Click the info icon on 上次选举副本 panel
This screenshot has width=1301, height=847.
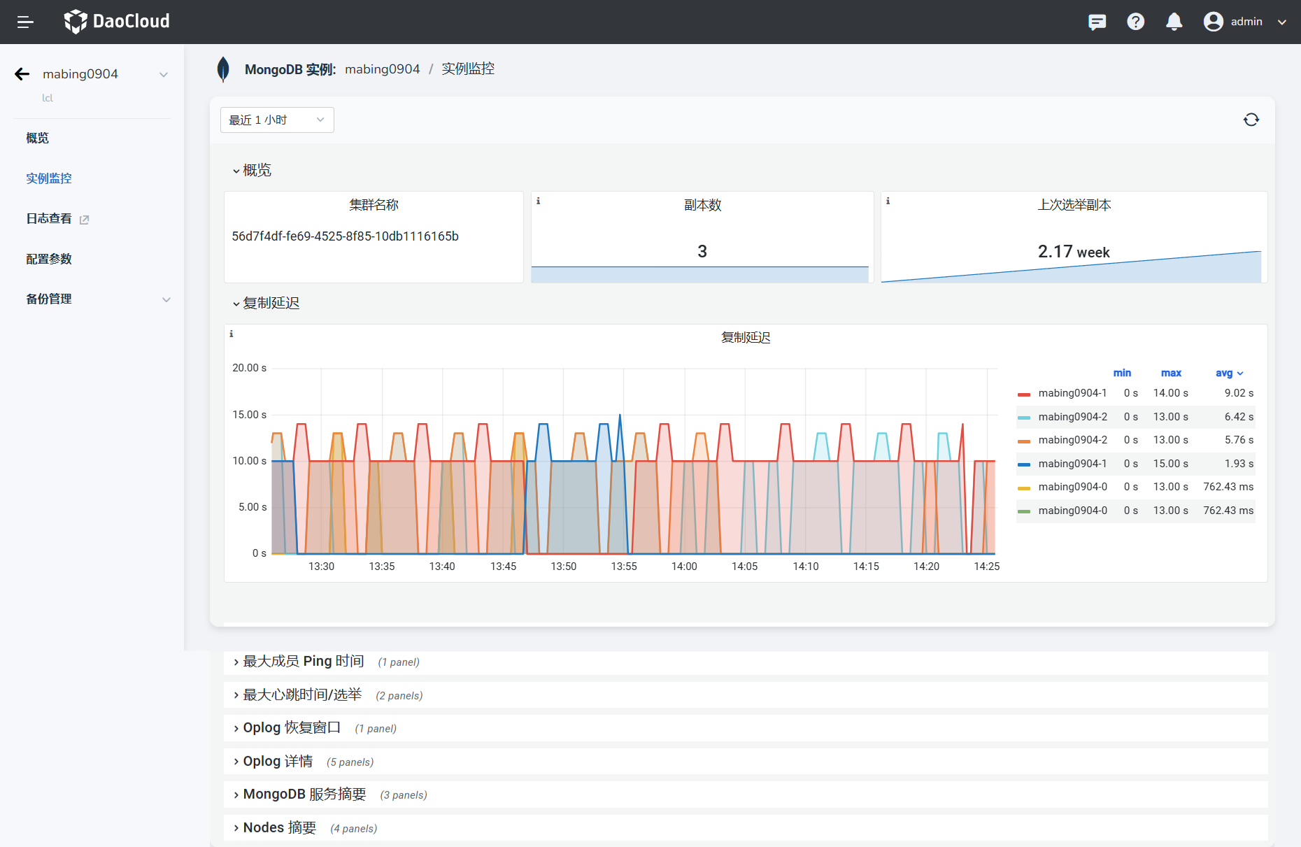(888, 201)
